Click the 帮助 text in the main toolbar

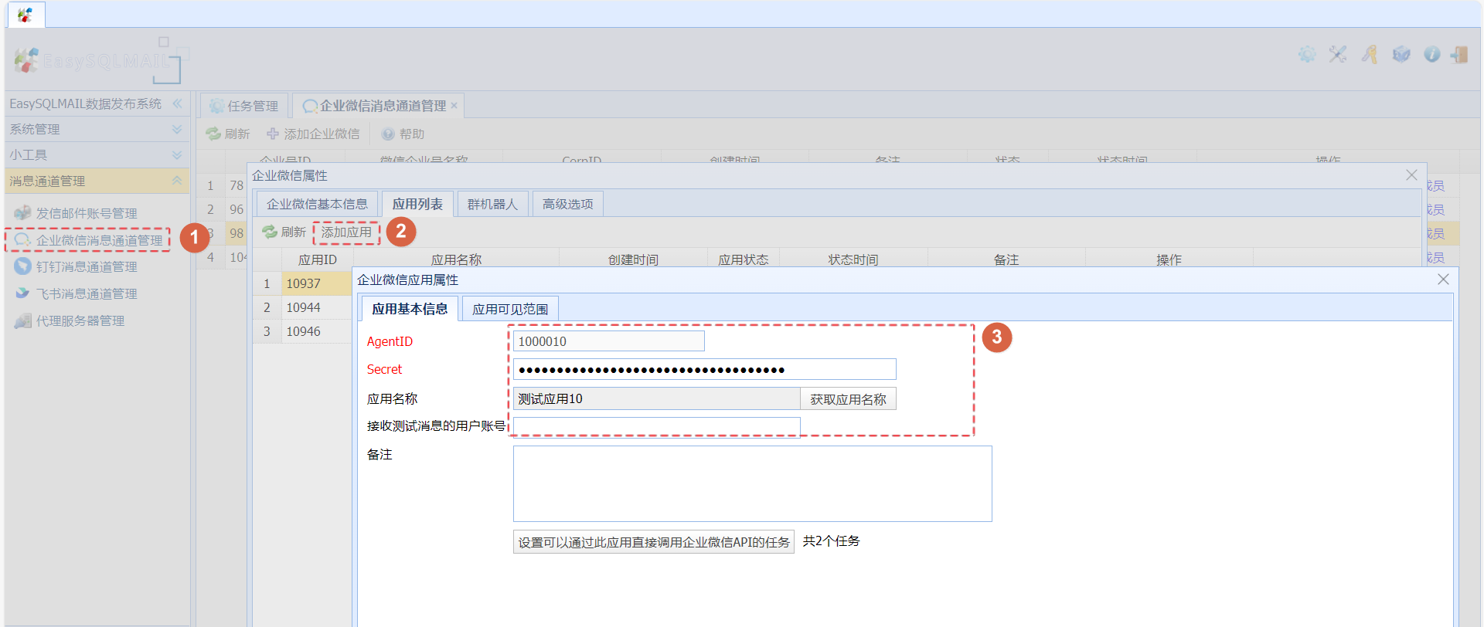point(412,134)
